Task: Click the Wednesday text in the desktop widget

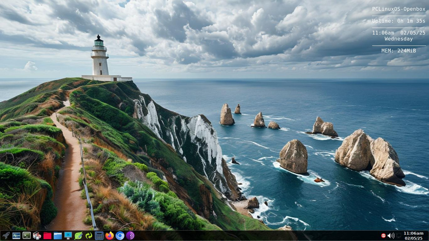Action: 399,39
